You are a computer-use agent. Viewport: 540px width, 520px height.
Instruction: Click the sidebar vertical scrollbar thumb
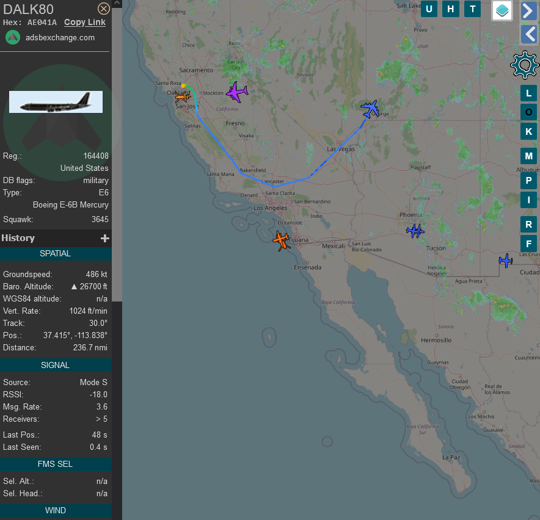coord(117,155)
